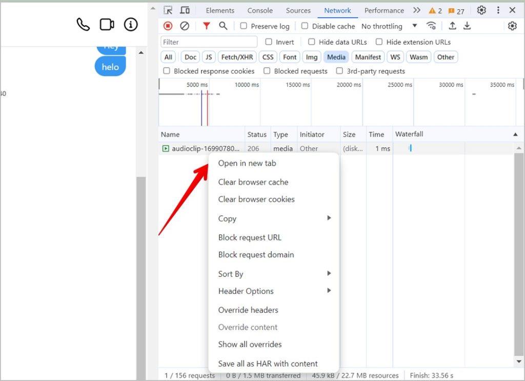Clear network log icon
The image size is (525, 381).
[185, 26]
